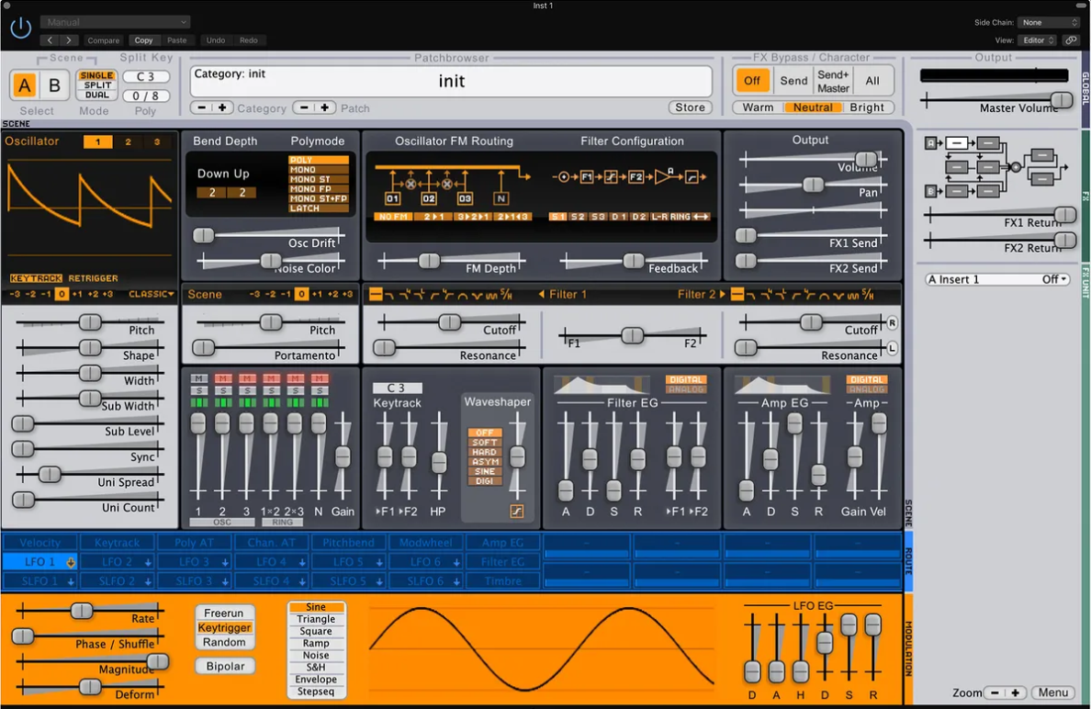The height and width of the screenshot is (709, 1091).
Task: Open the View Editor dropdown
Action: pyautogui.click(x=1038, y=40)
